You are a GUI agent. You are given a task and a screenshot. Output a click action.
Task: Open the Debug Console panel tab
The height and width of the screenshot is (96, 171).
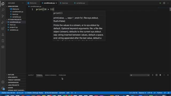pyautogui.click(x=50, y=75)
